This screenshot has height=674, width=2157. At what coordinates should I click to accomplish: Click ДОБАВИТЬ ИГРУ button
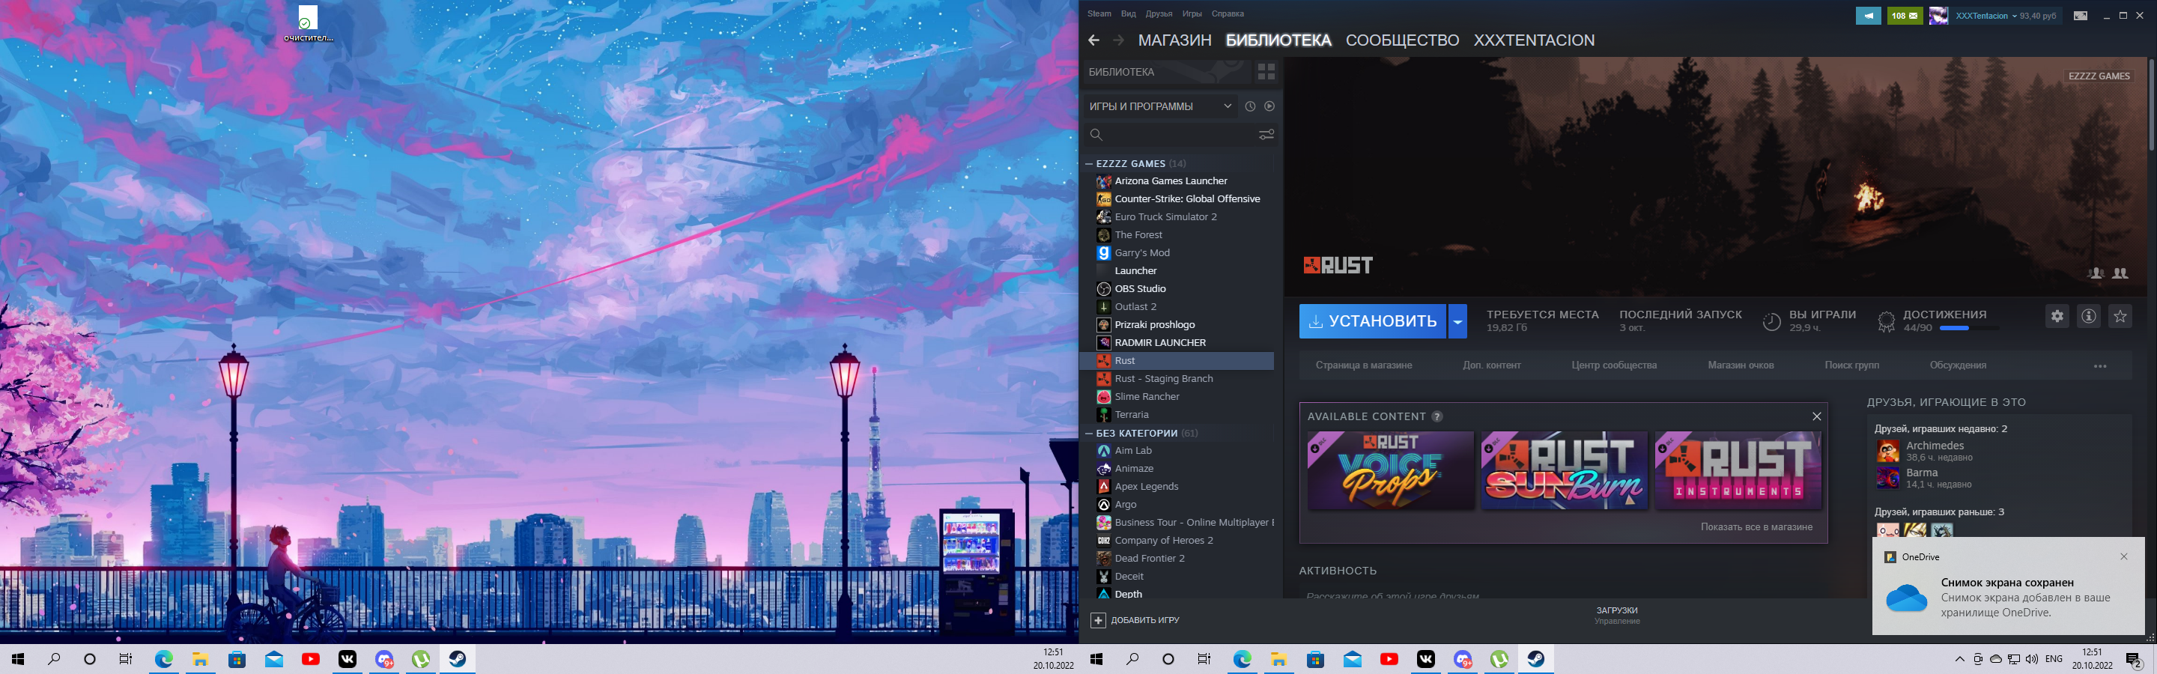click(x=1135, y=620)
